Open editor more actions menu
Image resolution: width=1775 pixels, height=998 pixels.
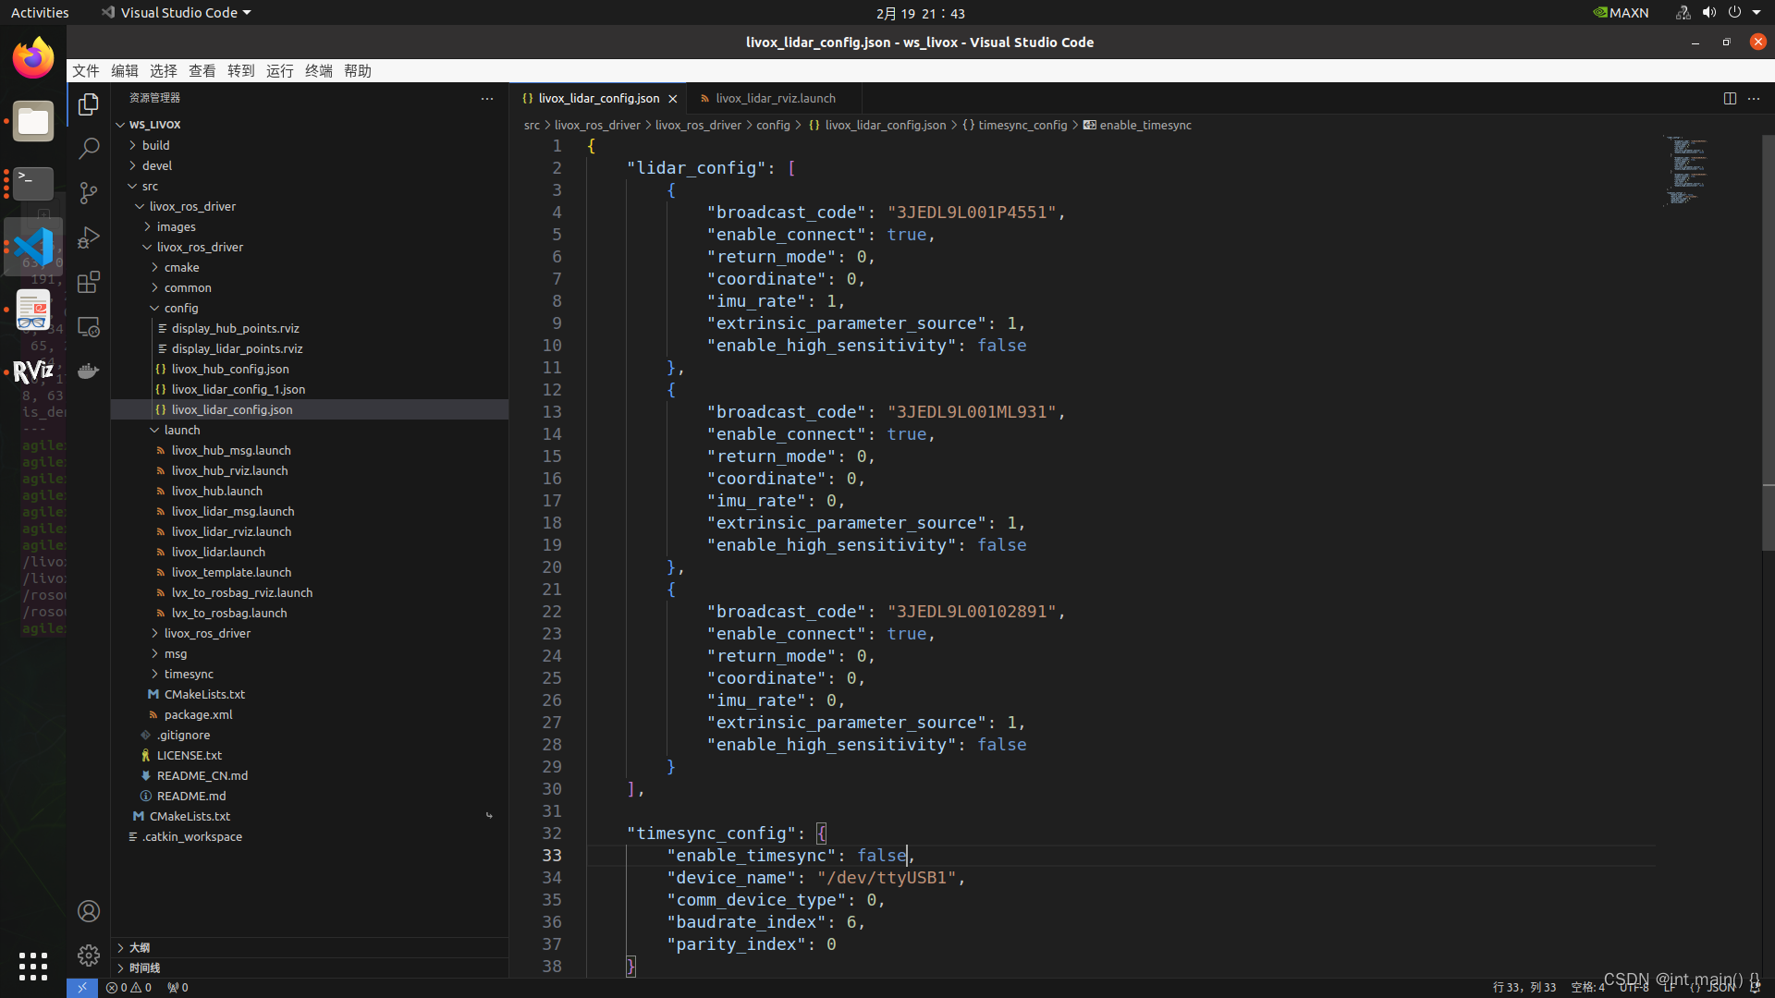[x=1754, y=98]
